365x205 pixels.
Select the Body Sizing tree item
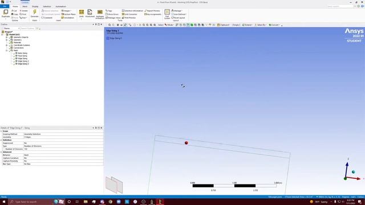23,53
